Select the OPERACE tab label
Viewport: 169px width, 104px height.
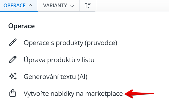(x=15, y=5)
